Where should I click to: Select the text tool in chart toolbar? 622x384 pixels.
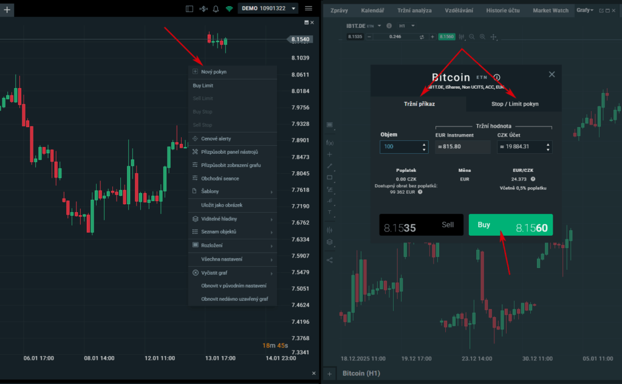click(330, 212)
